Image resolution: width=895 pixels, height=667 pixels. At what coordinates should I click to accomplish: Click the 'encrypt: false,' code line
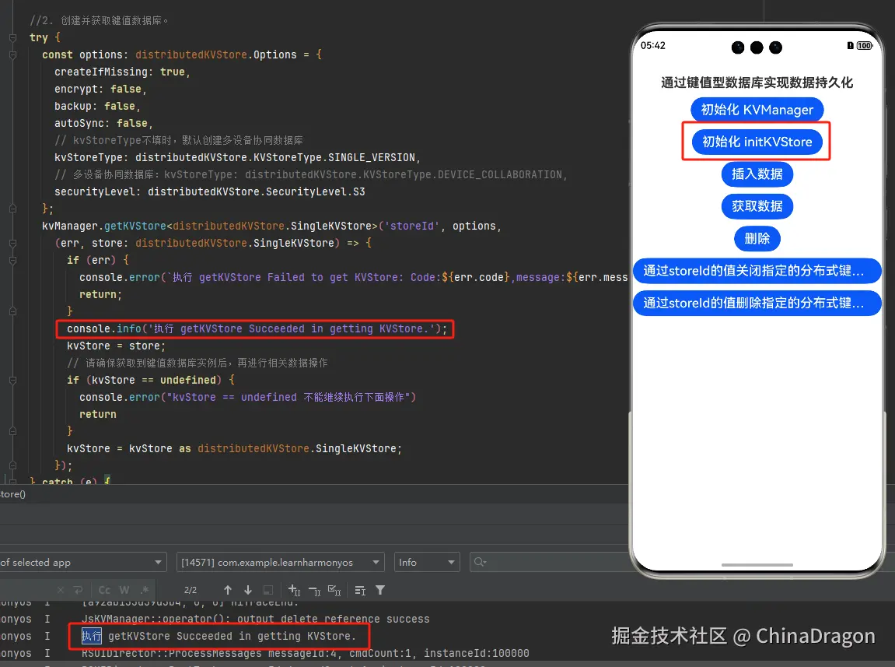[100, 90]
